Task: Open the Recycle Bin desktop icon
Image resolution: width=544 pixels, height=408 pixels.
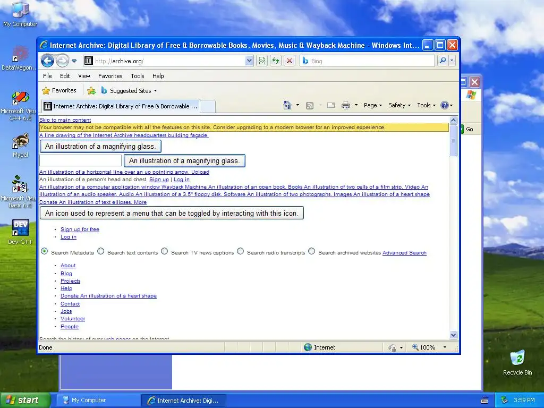Action: click(x=517, y=363)
